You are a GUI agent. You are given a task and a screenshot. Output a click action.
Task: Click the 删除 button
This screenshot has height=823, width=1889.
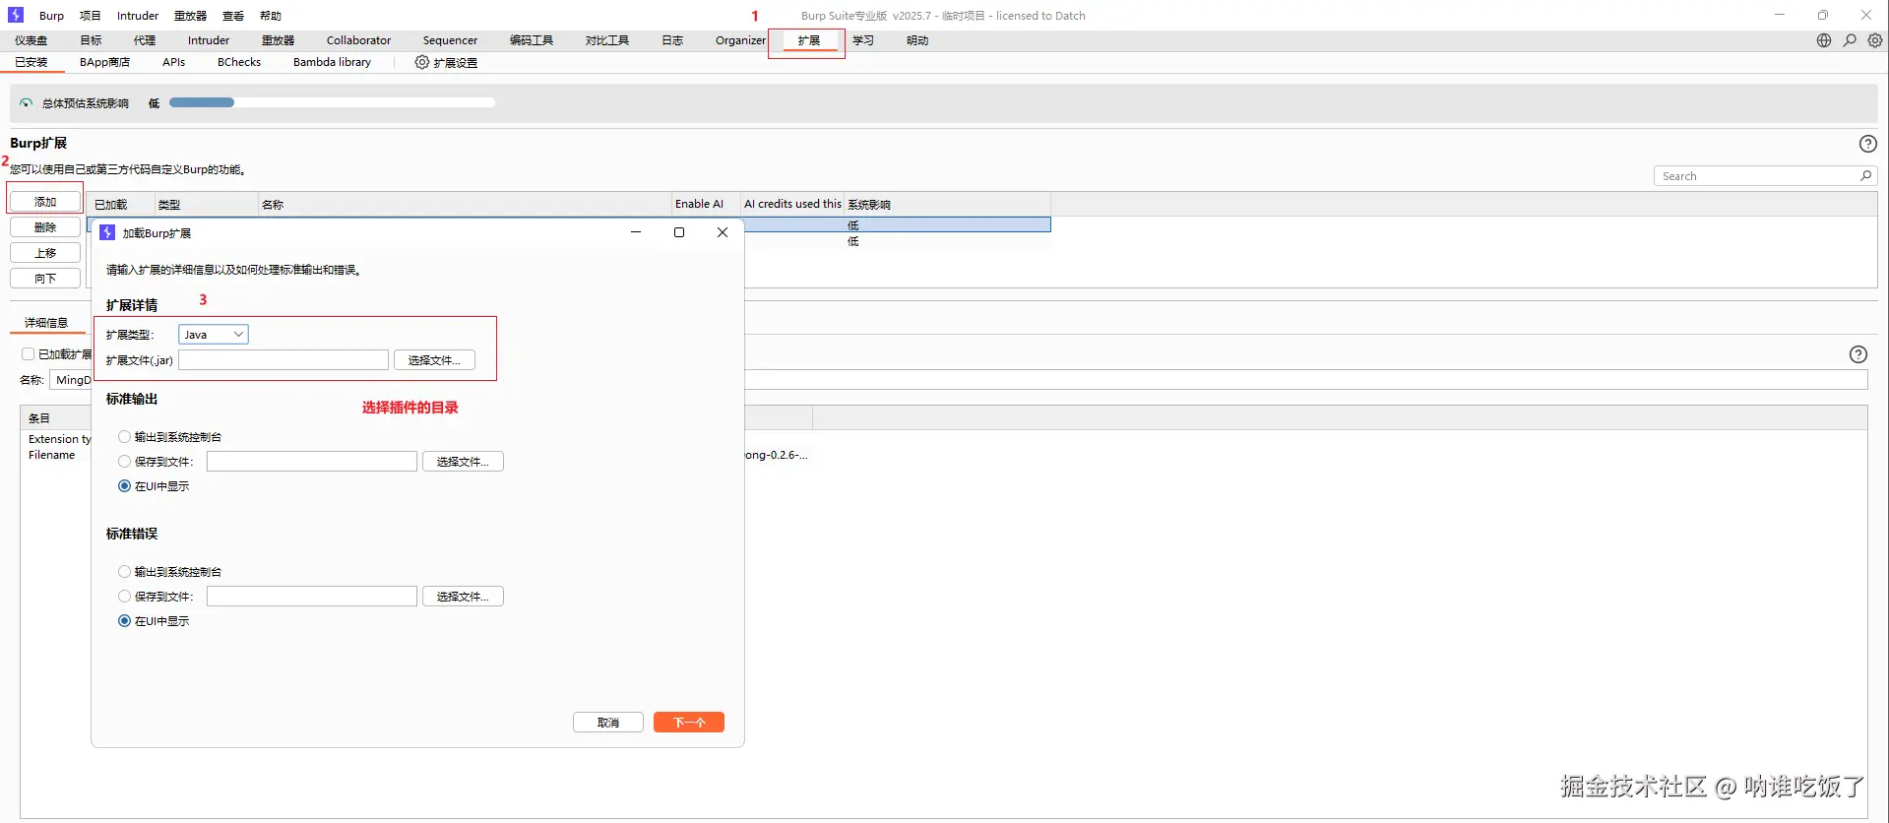pyautogui.click(x=45, y=227)
